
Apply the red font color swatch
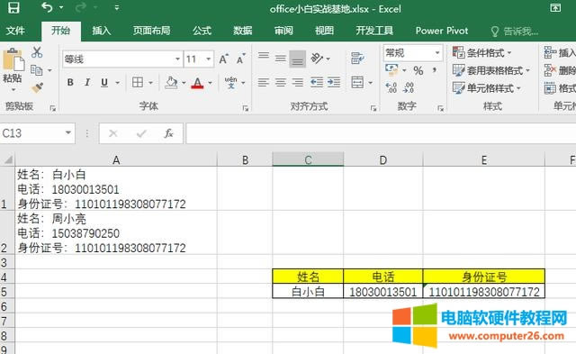(x=197, y=83)
